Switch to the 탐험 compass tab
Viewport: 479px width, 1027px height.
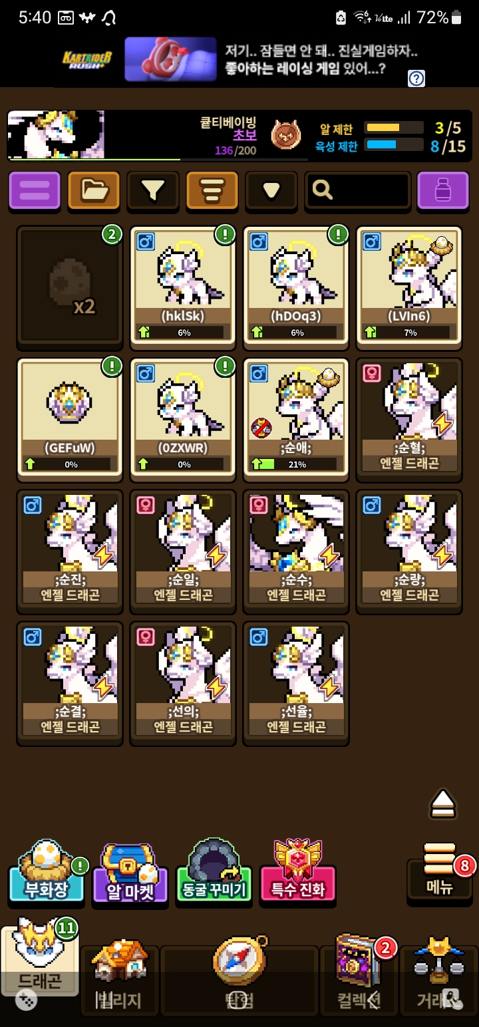tap(239, 974)
